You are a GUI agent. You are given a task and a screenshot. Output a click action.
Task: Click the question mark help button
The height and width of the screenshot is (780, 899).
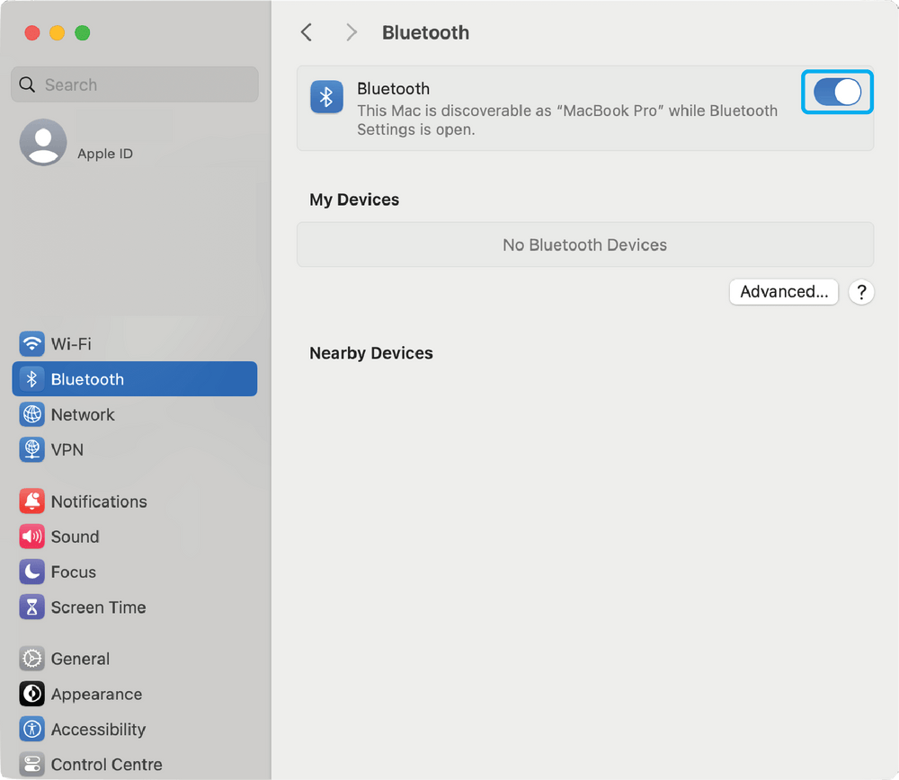pyautogui.click(x=861, y=292)
